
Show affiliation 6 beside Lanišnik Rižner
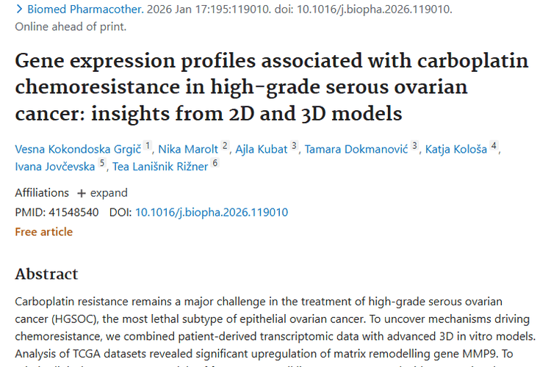point(215,163)
